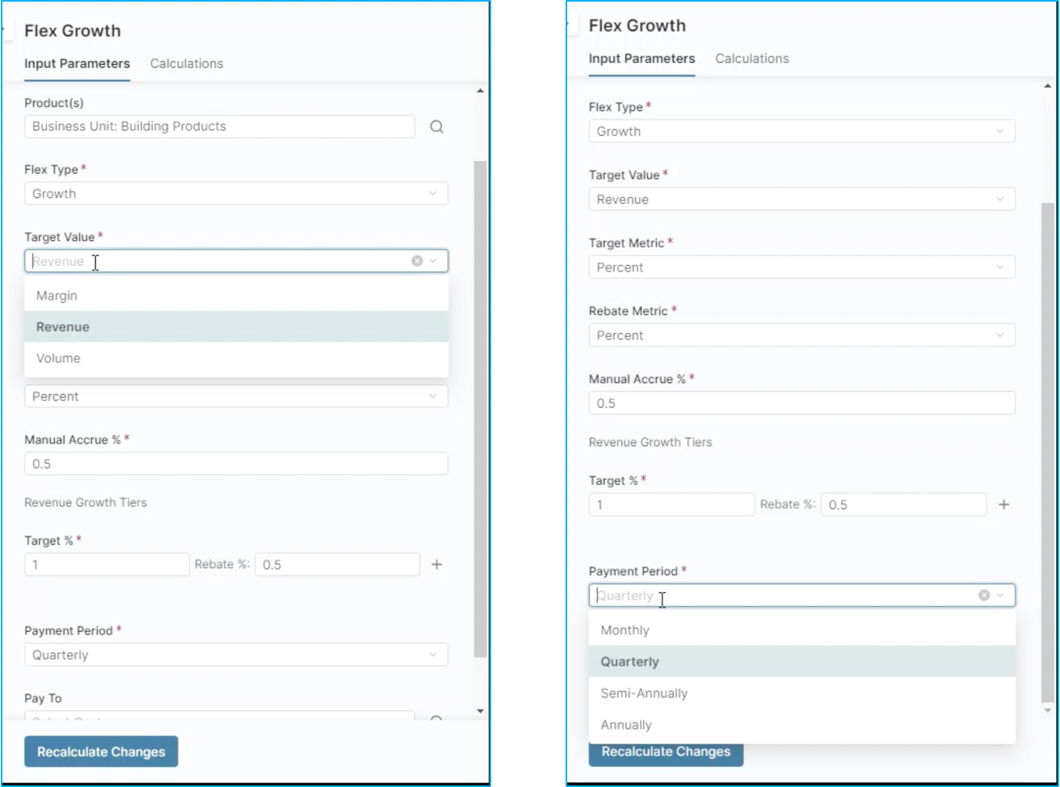Click the search icon beside Product(s) field
Screen dimensions: 1060x787
pyautogui.click(x=436, y=127)
